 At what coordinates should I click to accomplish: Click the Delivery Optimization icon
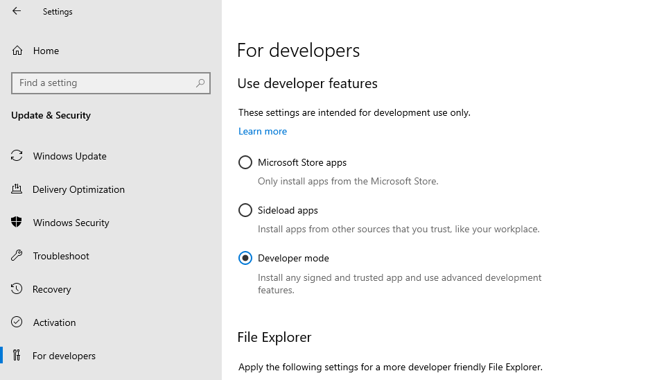point(17,189)
